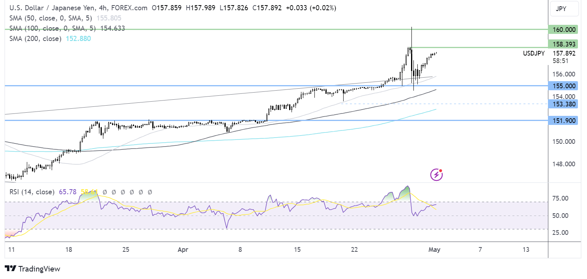Click the 148.000 price axis label

point(564,164)
